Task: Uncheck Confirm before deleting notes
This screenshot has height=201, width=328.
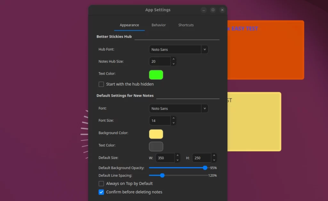Action: click(101, 192)
